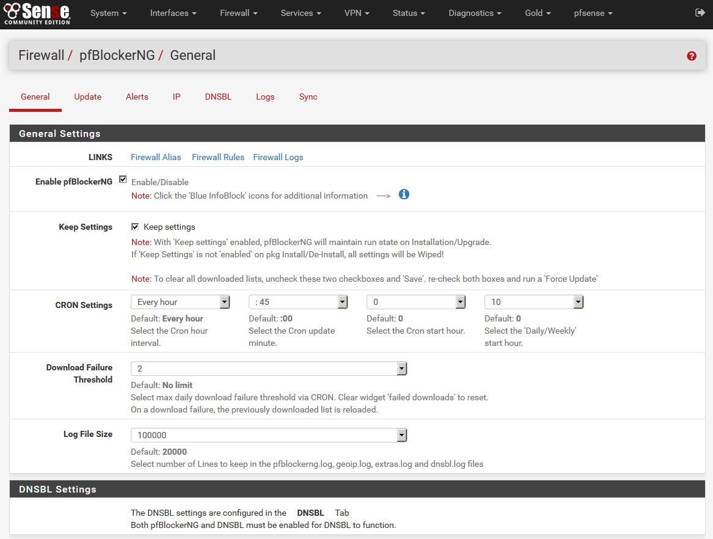Select the General tab
The image size is (713, 539).
tap(35, 97)
